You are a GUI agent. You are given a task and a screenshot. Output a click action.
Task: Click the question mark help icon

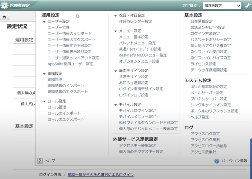coord(40,161)
